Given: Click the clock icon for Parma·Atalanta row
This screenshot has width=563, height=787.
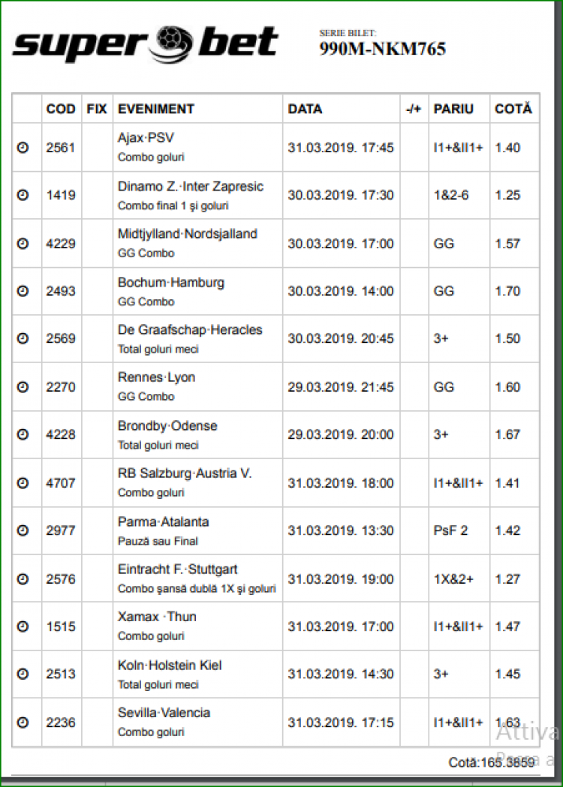Looking at the screenshot, I should (23, 530).
